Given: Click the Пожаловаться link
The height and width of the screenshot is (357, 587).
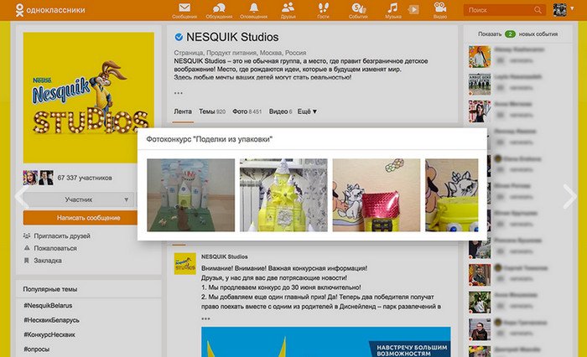Looking at the screenshot, I should [55, 248].
